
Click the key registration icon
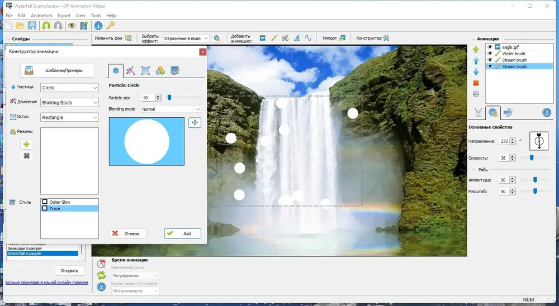110,26
